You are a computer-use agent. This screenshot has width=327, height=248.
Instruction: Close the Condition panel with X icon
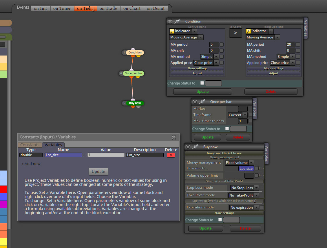tap(170, 21)
